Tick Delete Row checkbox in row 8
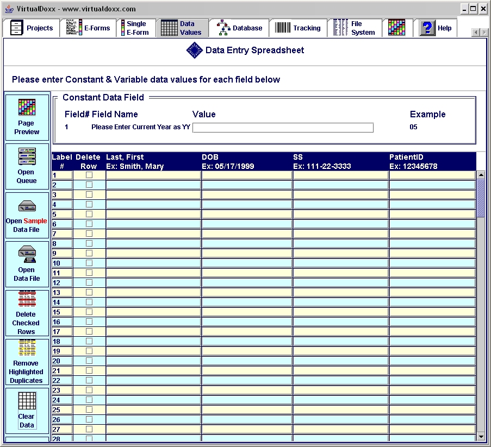491x447 pixels. (89, 243)
